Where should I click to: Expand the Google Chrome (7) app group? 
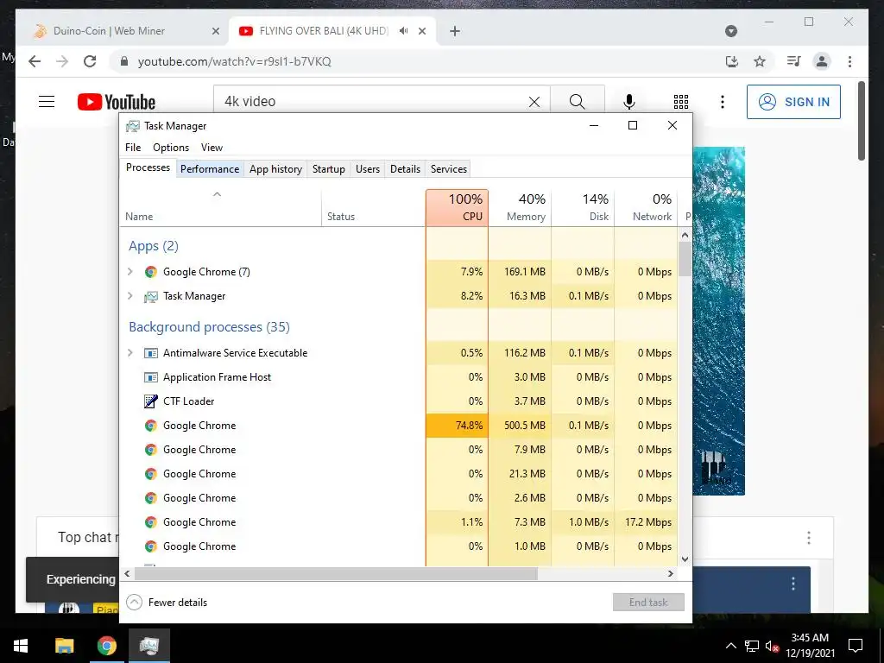[130, 272]
